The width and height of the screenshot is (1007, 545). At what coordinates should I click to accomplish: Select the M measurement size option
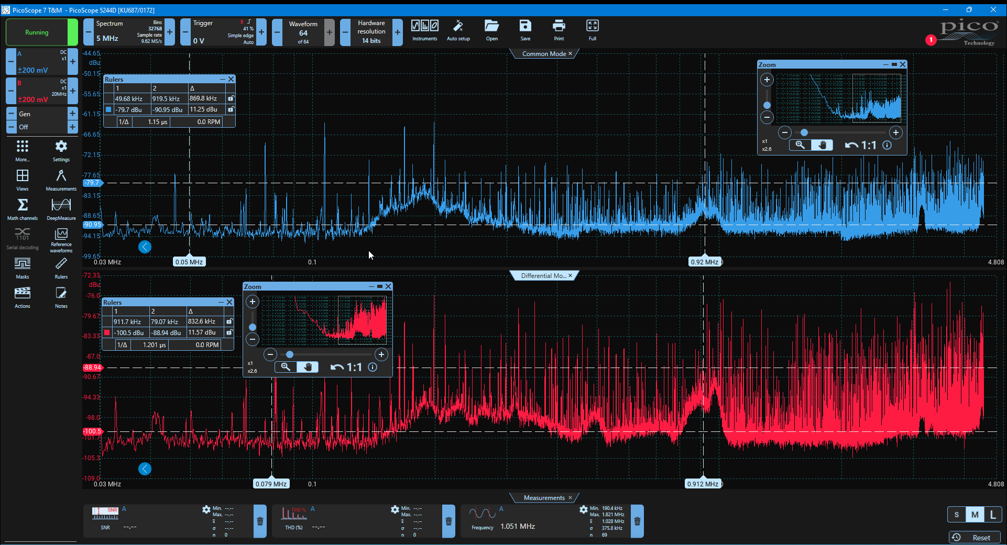975,514
